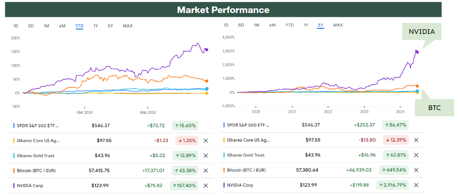The image size is (460, 195).
Task: Remove iShares Core US Ag from left chart
Action: tap(206, 141)
